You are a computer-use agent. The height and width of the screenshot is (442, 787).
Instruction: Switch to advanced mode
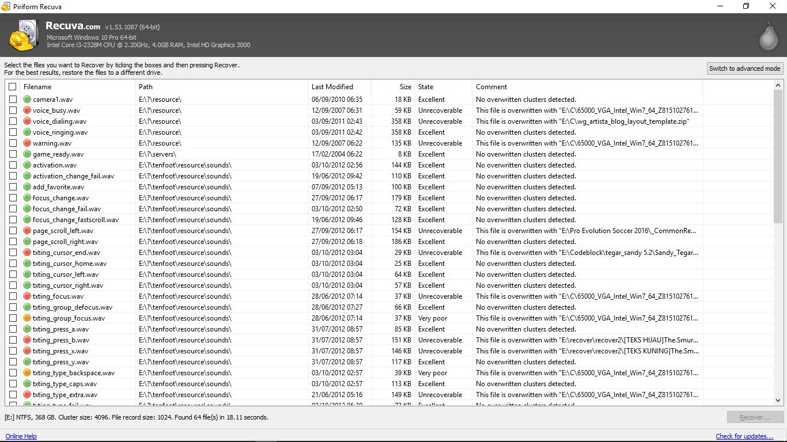click(x=745, y=68)
